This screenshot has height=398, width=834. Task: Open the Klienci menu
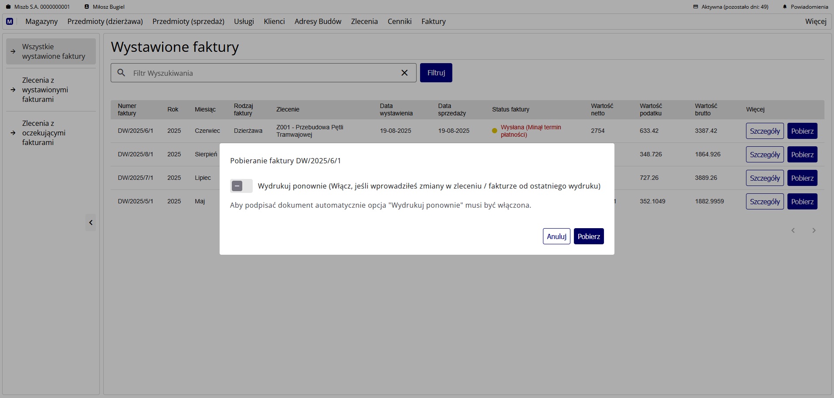pyautogui.click(x=274, y=21)
